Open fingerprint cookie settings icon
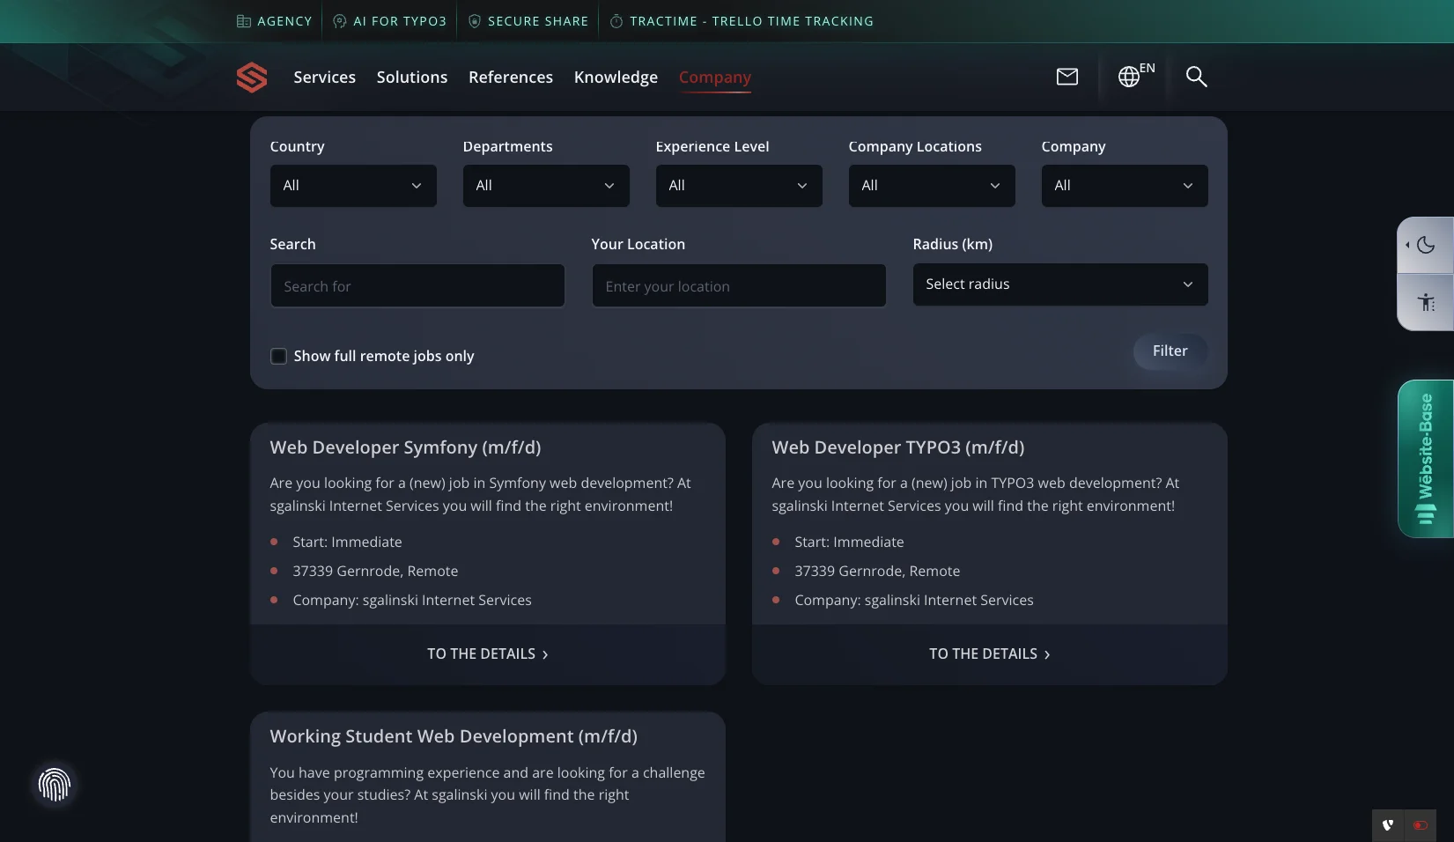The height and width of the screenshot is (842, 1454). pyautogui.click(x=55, y=784)
